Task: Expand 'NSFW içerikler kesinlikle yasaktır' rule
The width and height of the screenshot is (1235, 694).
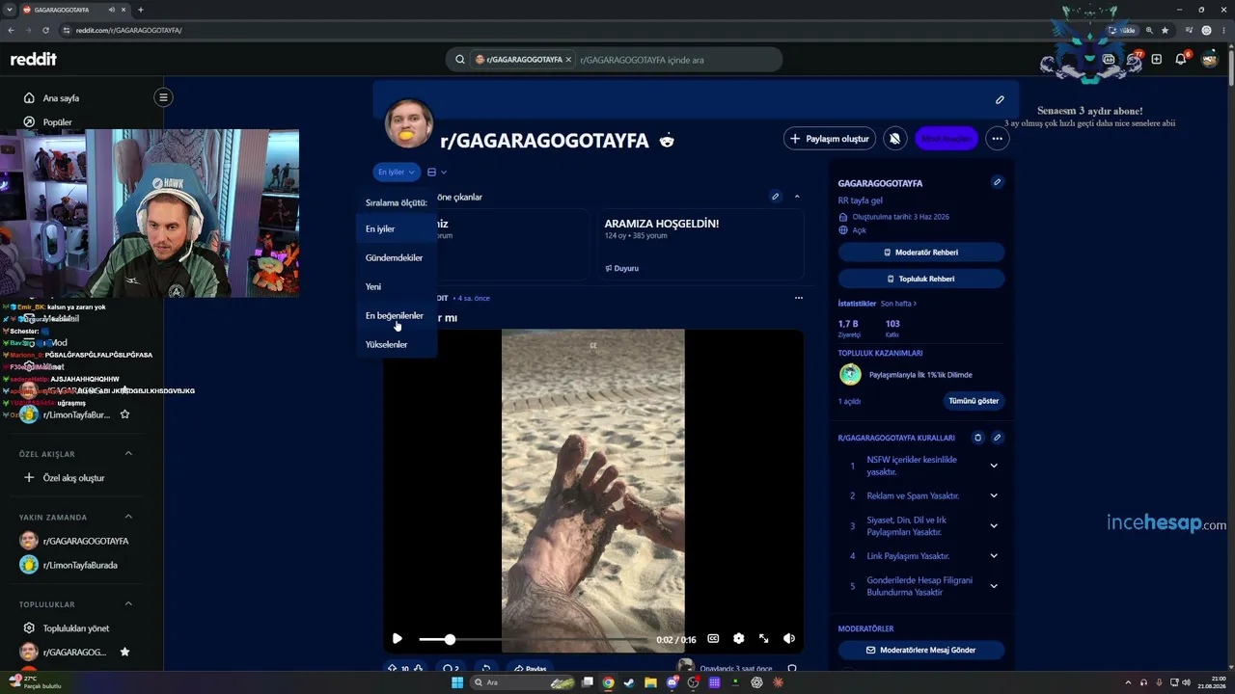Action: point(994,466)
